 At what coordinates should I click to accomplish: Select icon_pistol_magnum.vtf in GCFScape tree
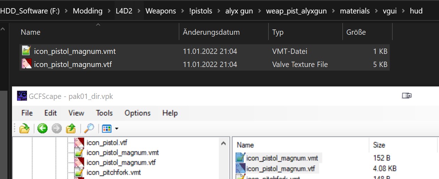click(121, 163)
